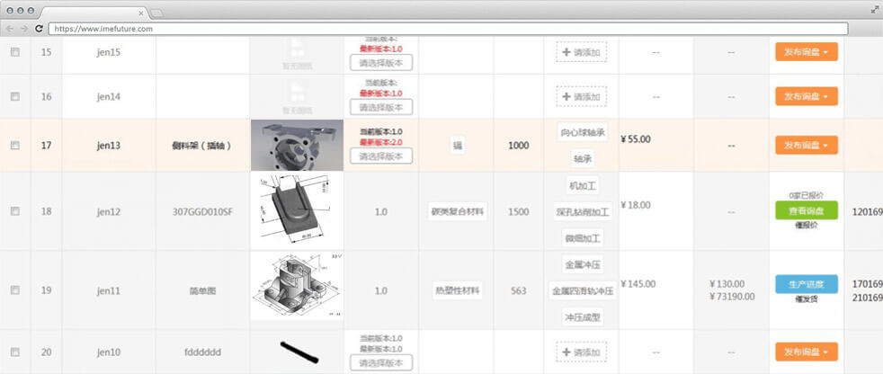Click the 金属冲压 process tag
This screenshot has width=883, height=374.
click(583, 264)
